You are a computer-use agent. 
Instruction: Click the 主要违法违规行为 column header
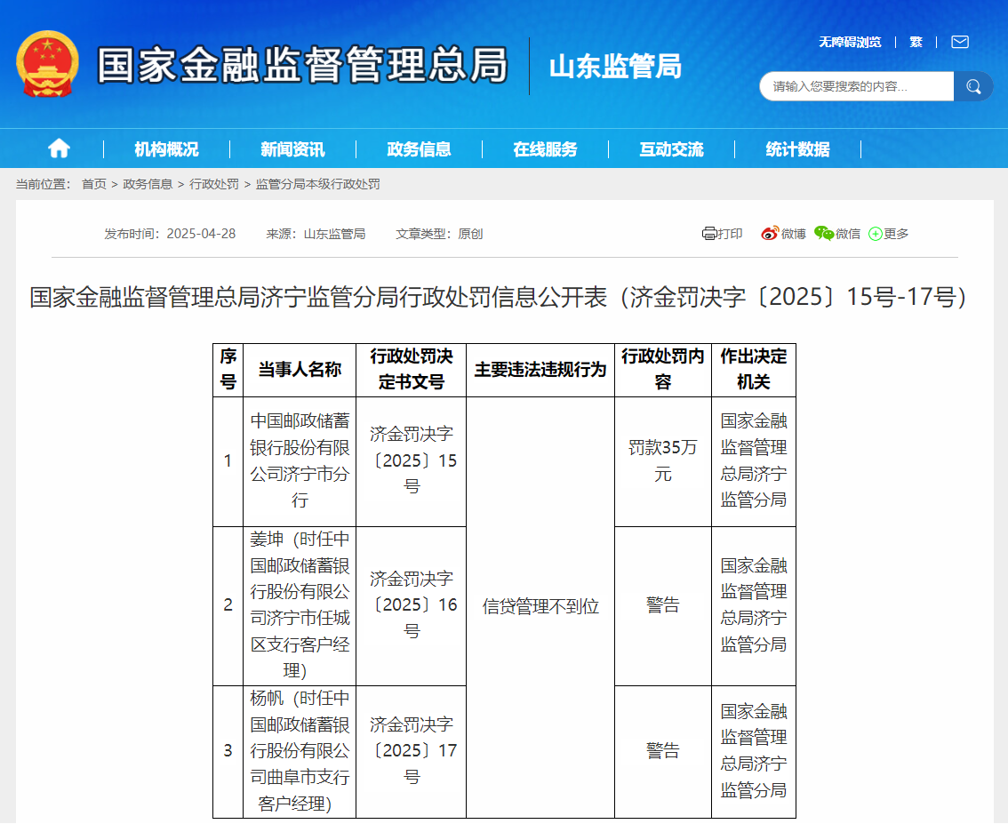pyautogui.click(x=540, y=370)
